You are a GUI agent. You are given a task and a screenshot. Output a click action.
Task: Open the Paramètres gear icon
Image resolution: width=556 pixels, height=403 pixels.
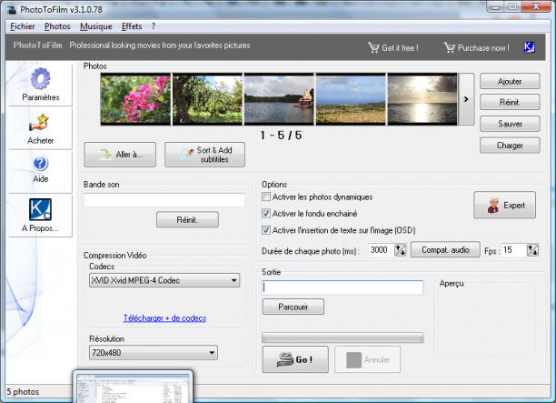pos(40,79)
